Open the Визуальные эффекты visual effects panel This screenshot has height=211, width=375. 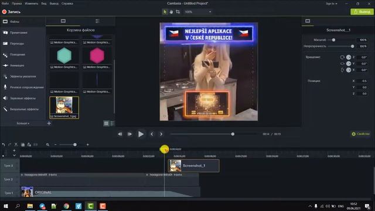point(23,109)
